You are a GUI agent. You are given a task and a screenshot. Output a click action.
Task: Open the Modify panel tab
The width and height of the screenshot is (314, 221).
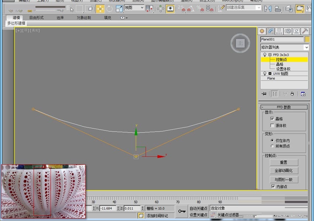tap(270, 31)
